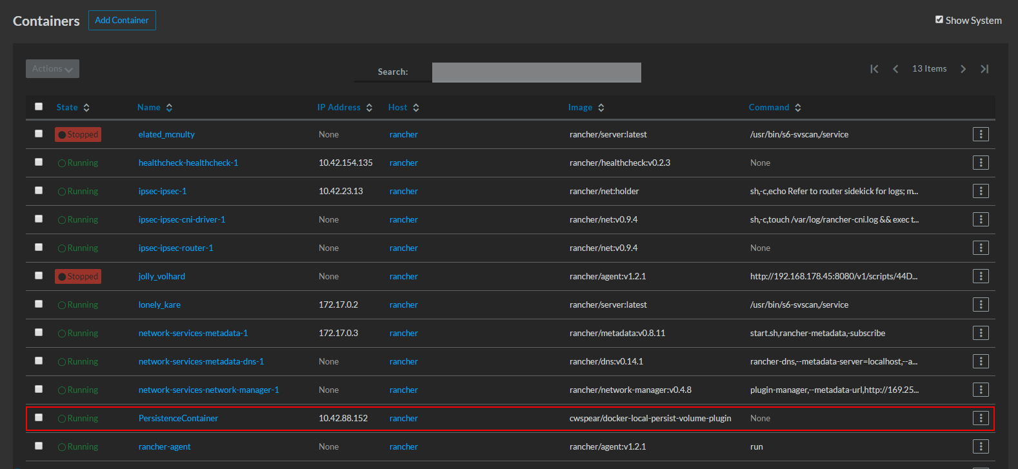This screenshot has height=469, width=1018.
Task: Go to next page of containers
Action: (x=963, y=69)
